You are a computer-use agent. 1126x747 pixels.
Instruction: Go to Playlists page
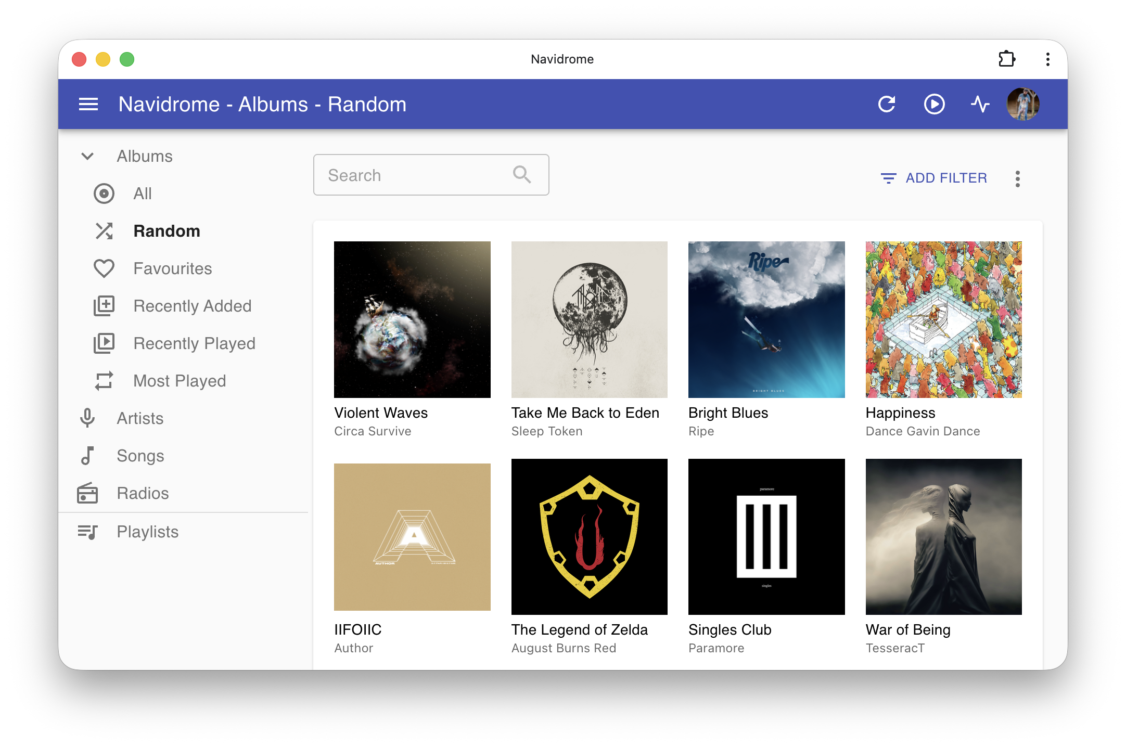point(183,532)
